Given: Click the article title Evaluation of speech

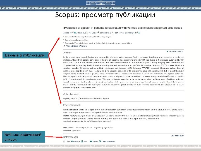Looking at the screenshot, I should [123, 28].
